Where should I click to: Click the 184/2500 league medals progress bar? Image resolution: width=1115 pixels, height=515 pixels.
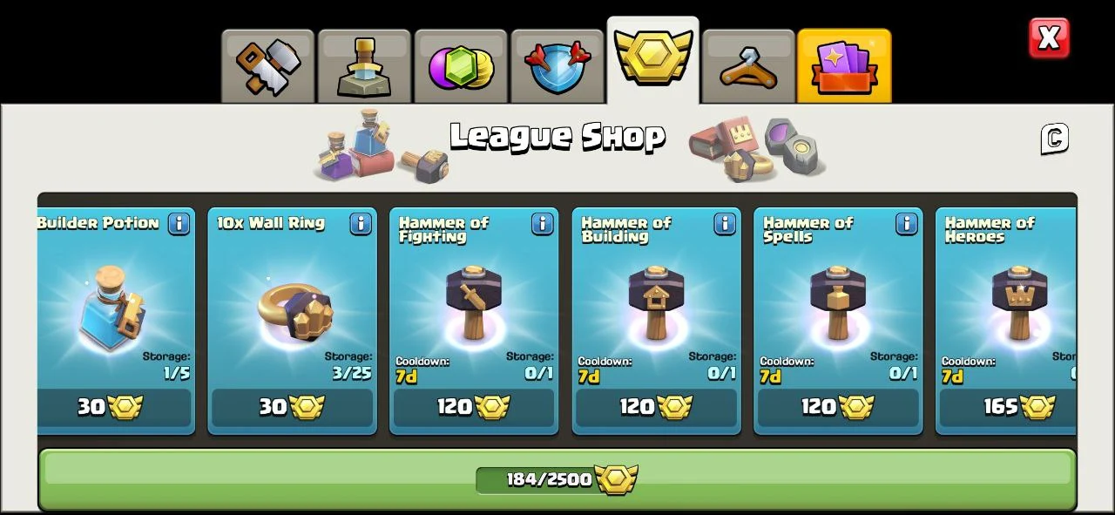tap(557, 479)
